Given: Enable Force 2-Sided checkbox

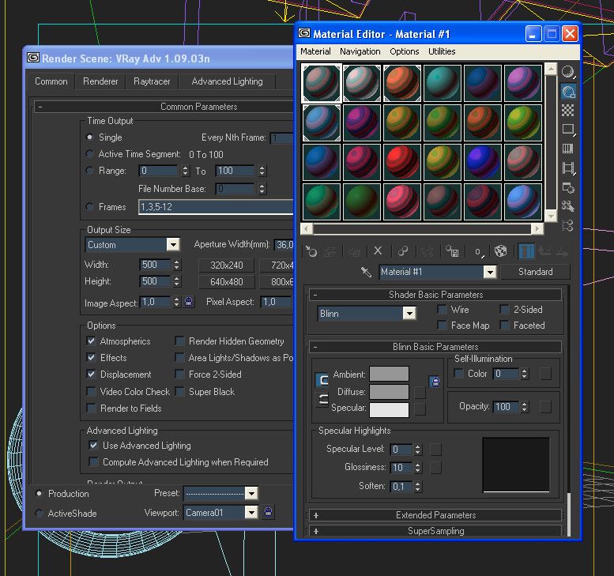Looking at the screenshot, I should [179, 374].
